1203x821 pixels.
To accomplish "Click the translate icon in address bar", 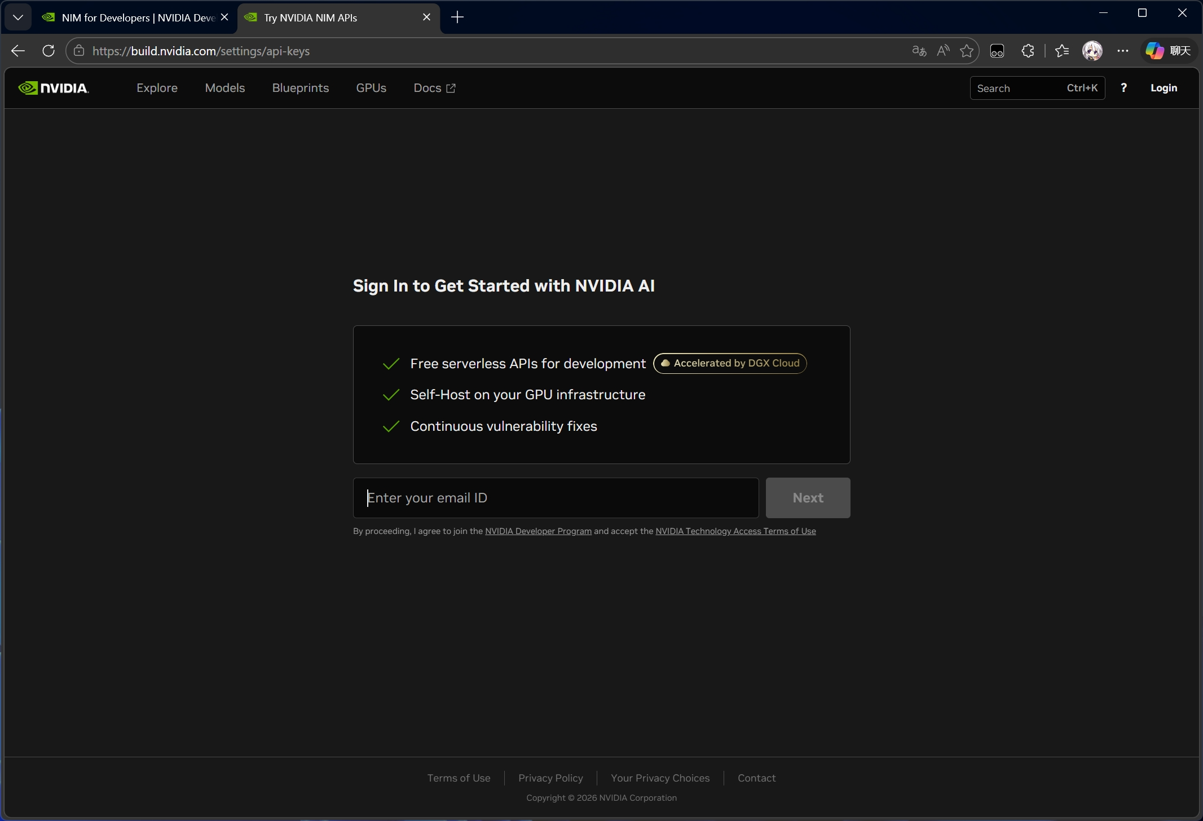I will tap(918, 51).
